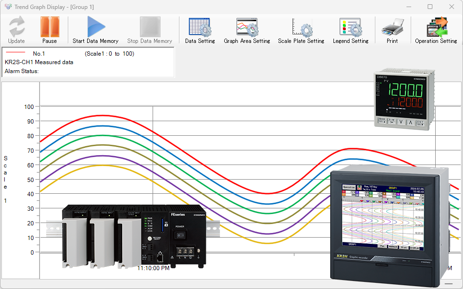Open Data Setting
Screen dimensions: 463x289
[x=200, y=30]
